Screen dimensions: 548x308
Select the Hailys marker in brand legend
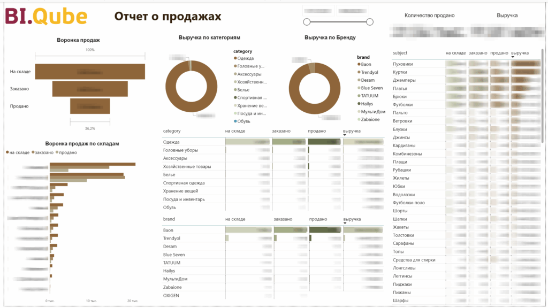[x=359, y=104]
